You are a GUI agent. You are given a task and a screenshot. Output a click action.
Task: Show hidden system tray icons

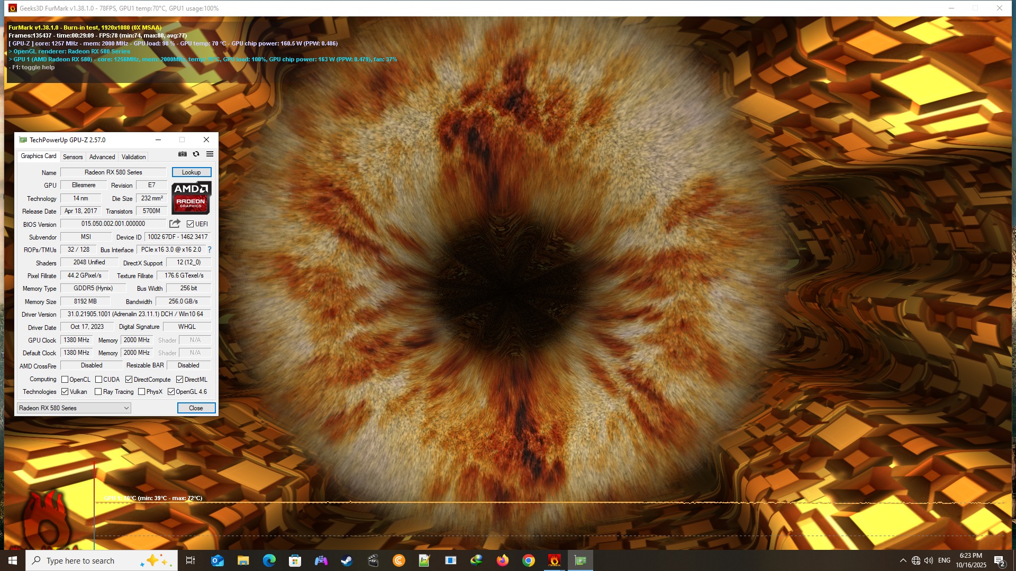pos(903,560)
